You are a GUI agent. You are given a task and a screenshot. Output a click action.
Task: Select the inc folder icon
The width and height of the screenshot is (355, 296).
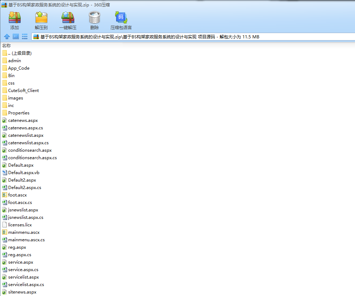point(5,106)
